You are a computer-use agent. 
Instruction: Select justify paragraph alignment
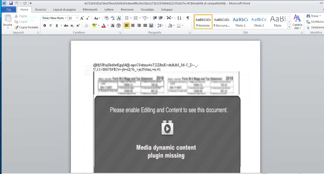point(145,26)
